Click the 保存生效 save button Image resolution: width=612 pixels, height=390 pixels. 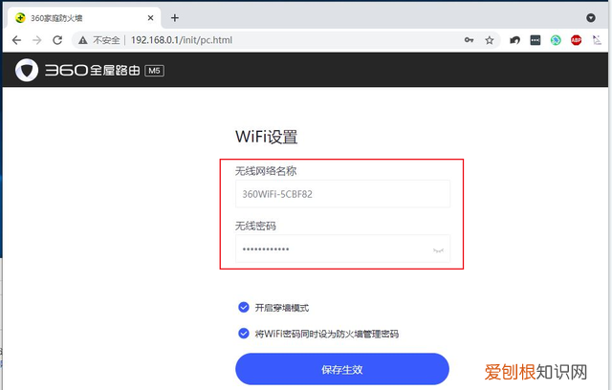pos(342,369)
